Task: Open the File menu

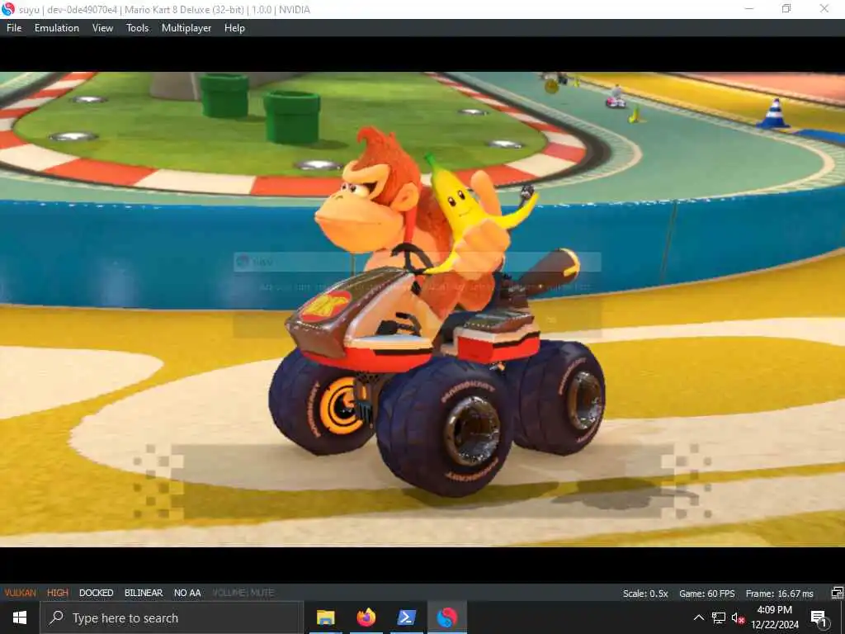Action: [x=14, y=28]
